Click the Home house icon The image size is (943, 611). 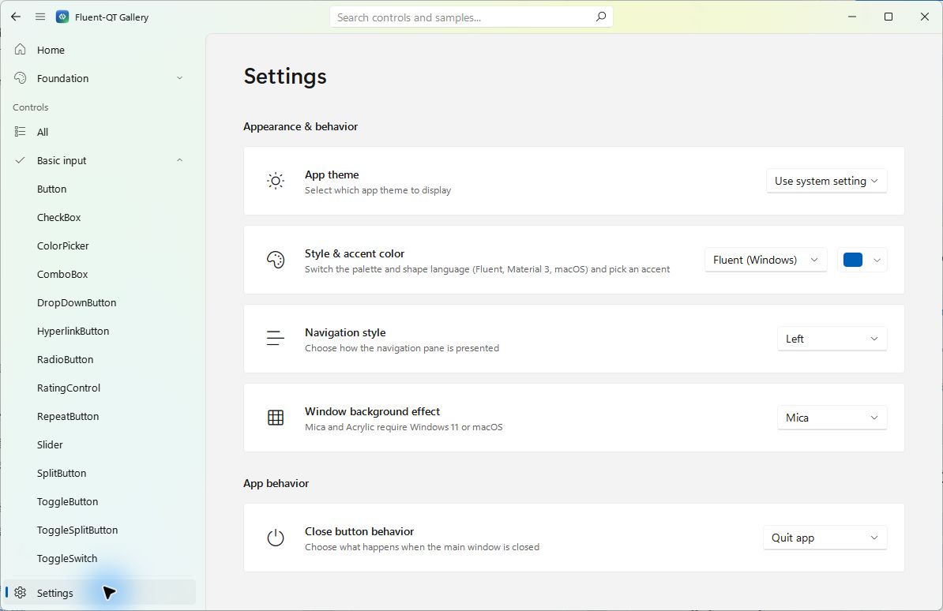21,49
